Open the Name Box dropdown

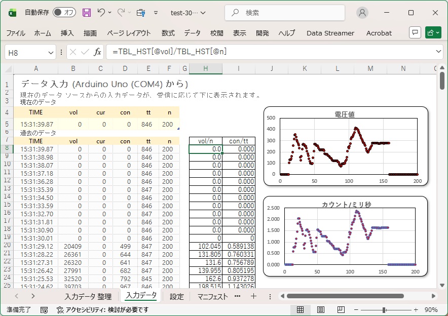51,52
